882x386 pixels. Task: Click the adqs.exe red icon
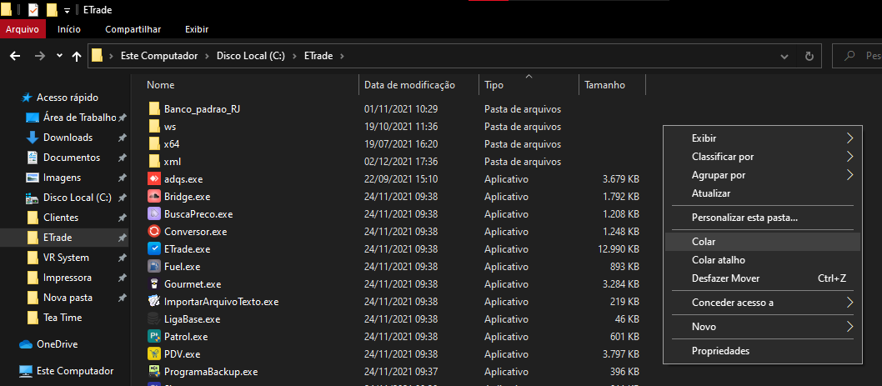coord(154,179)
